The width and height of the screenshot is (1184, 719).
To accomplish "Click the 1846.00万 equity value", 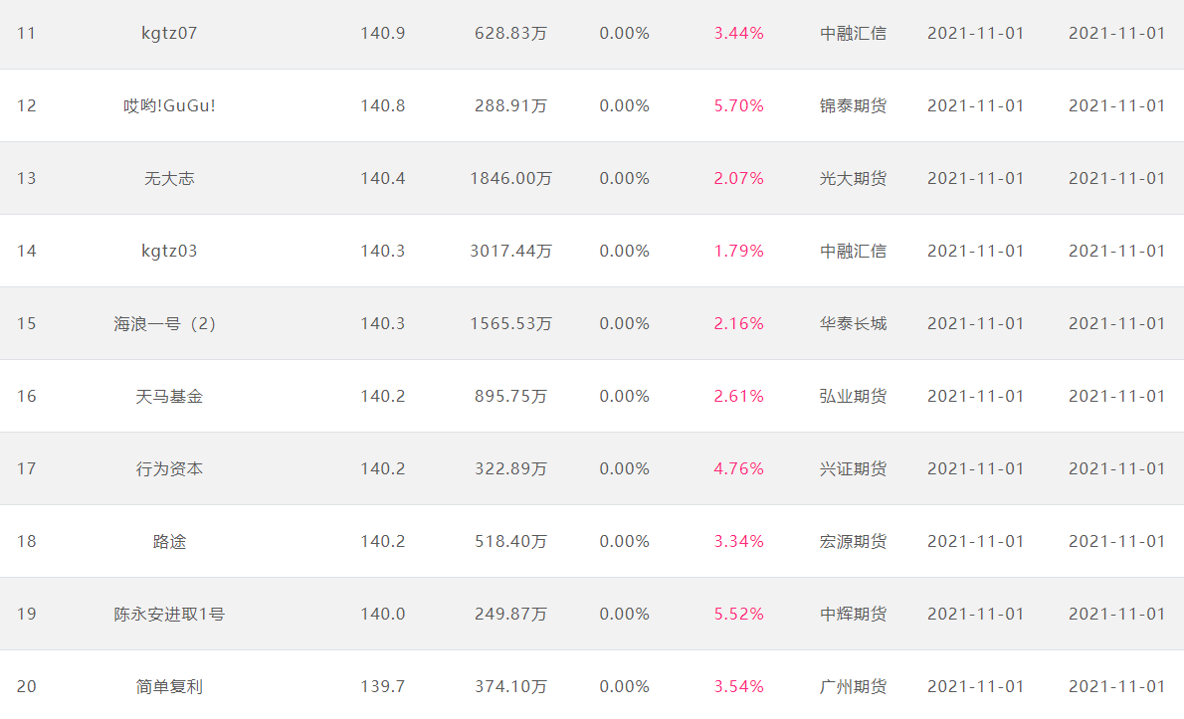I will [510, 178].
